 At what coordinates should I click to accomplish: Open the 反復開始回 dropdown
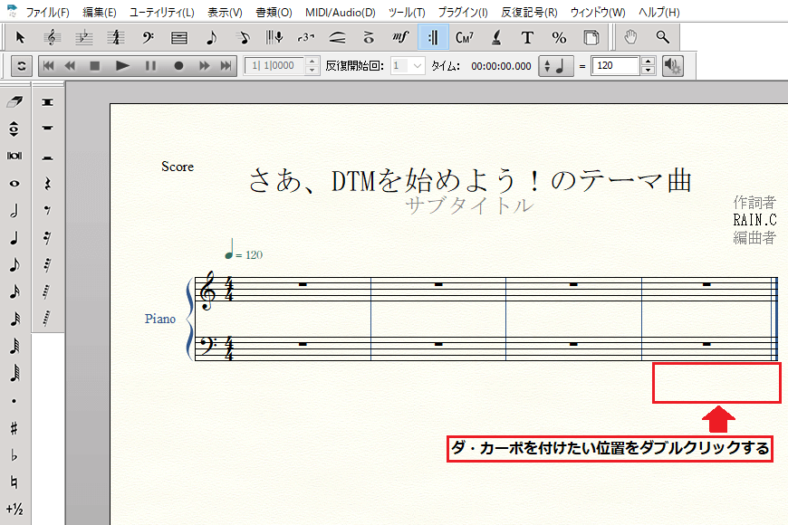click(x=417, y=66)
